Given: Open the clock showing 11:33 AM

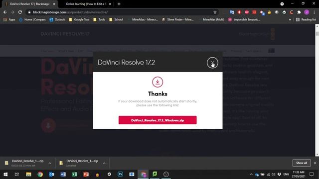Looking at the screenshot, I should coord(299,175).
